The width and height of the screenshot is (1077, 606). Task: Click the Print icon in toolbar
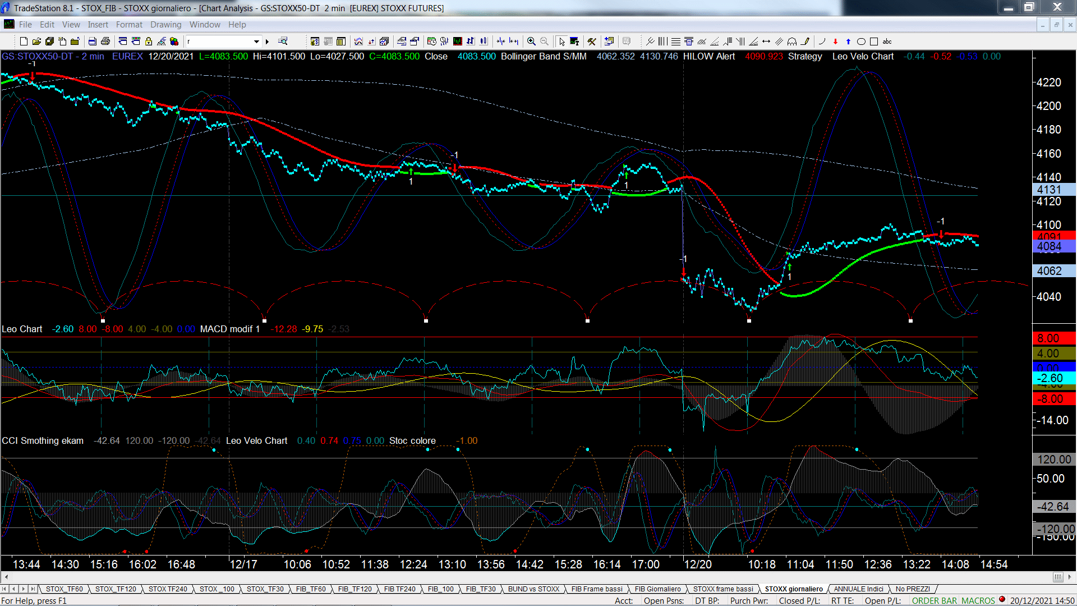click(105, 42)
